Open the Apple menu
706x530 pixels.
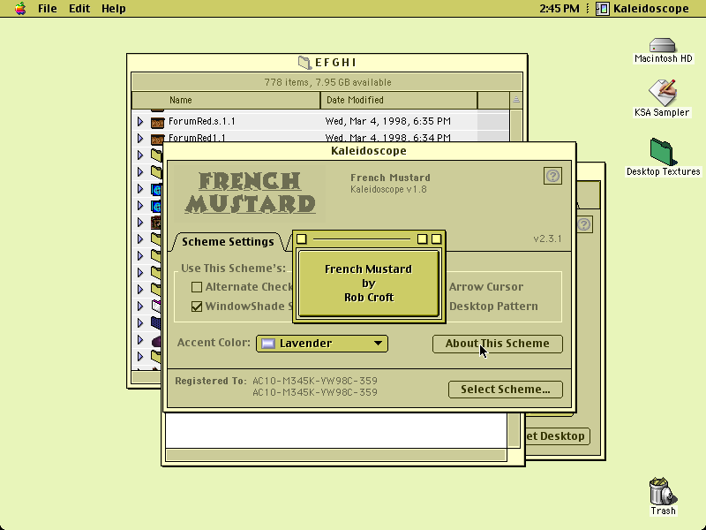[20, 8]
